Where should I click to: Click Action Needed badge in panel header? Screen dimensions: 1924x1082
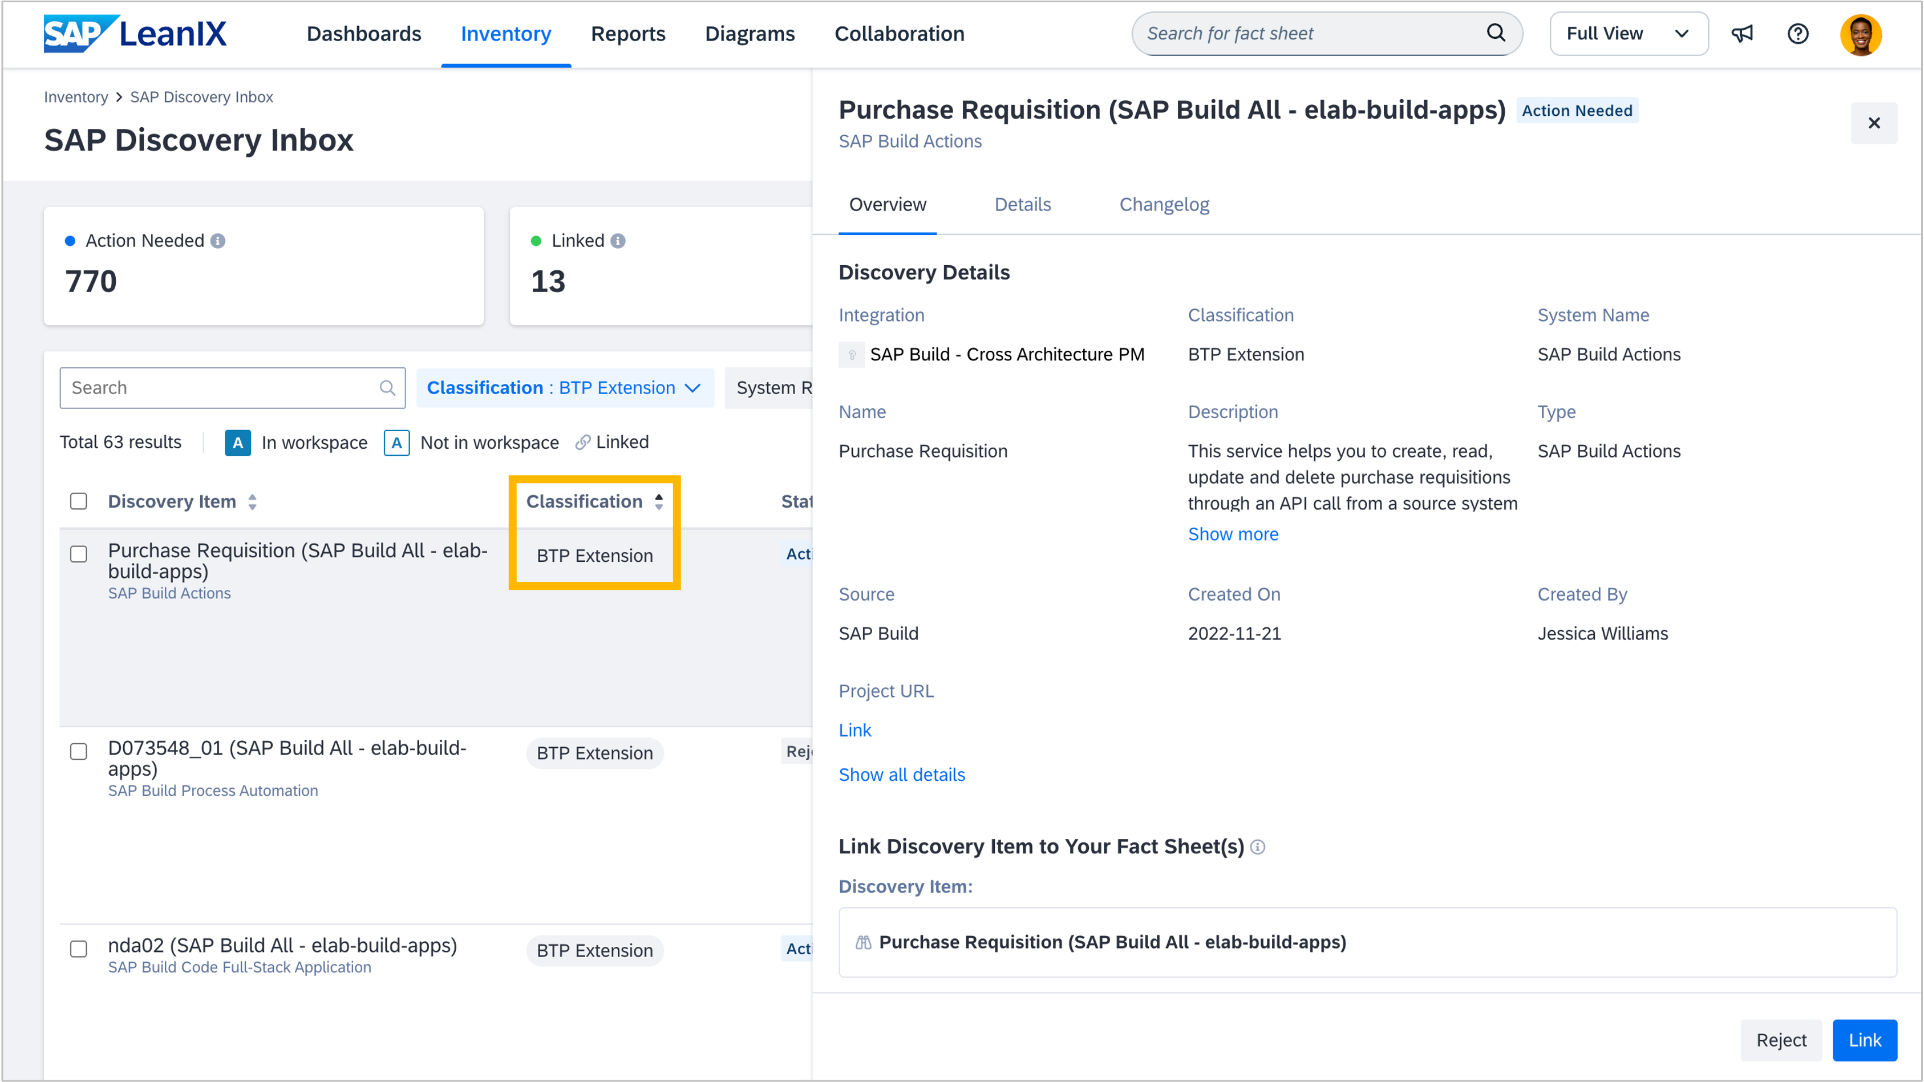point(1577,111)
